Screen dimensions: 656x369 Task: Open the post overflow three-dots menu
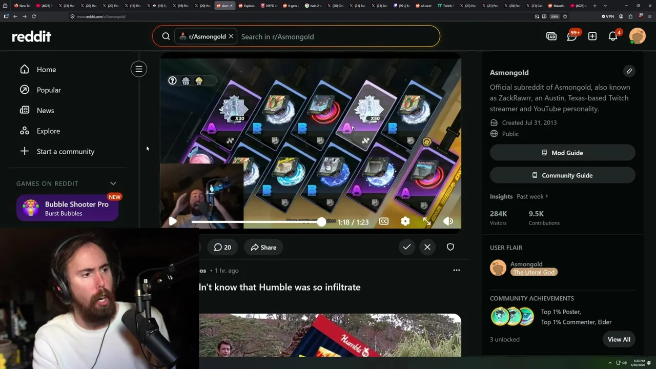457,270
